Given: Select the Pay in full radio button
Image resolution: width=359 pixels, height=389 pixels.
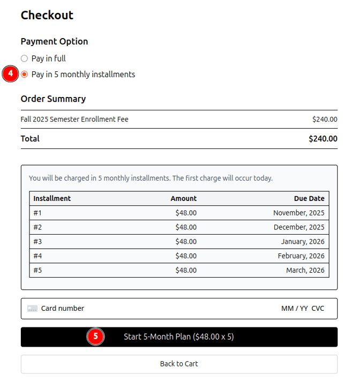Looking at the screenshot, I should 24,58.
